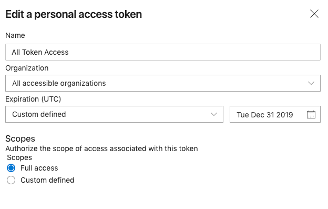Click the blue dot inside Full access radio
Screen dimensions: 328x209
[11, 168]
